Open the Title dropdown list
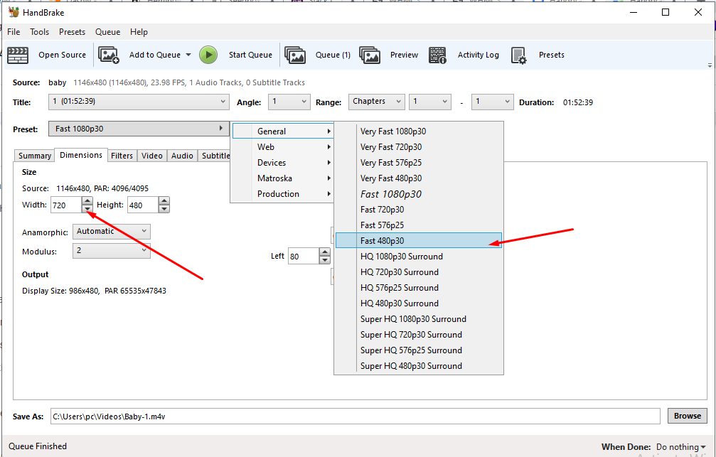 pyautogui.click(x=138, y=102)
